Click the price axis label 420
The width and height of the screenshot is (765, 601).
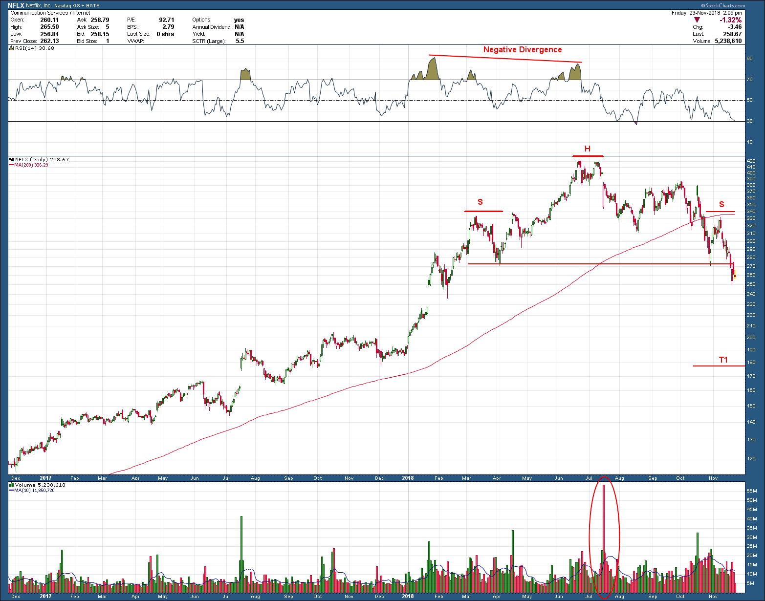(x=751, y=161)
